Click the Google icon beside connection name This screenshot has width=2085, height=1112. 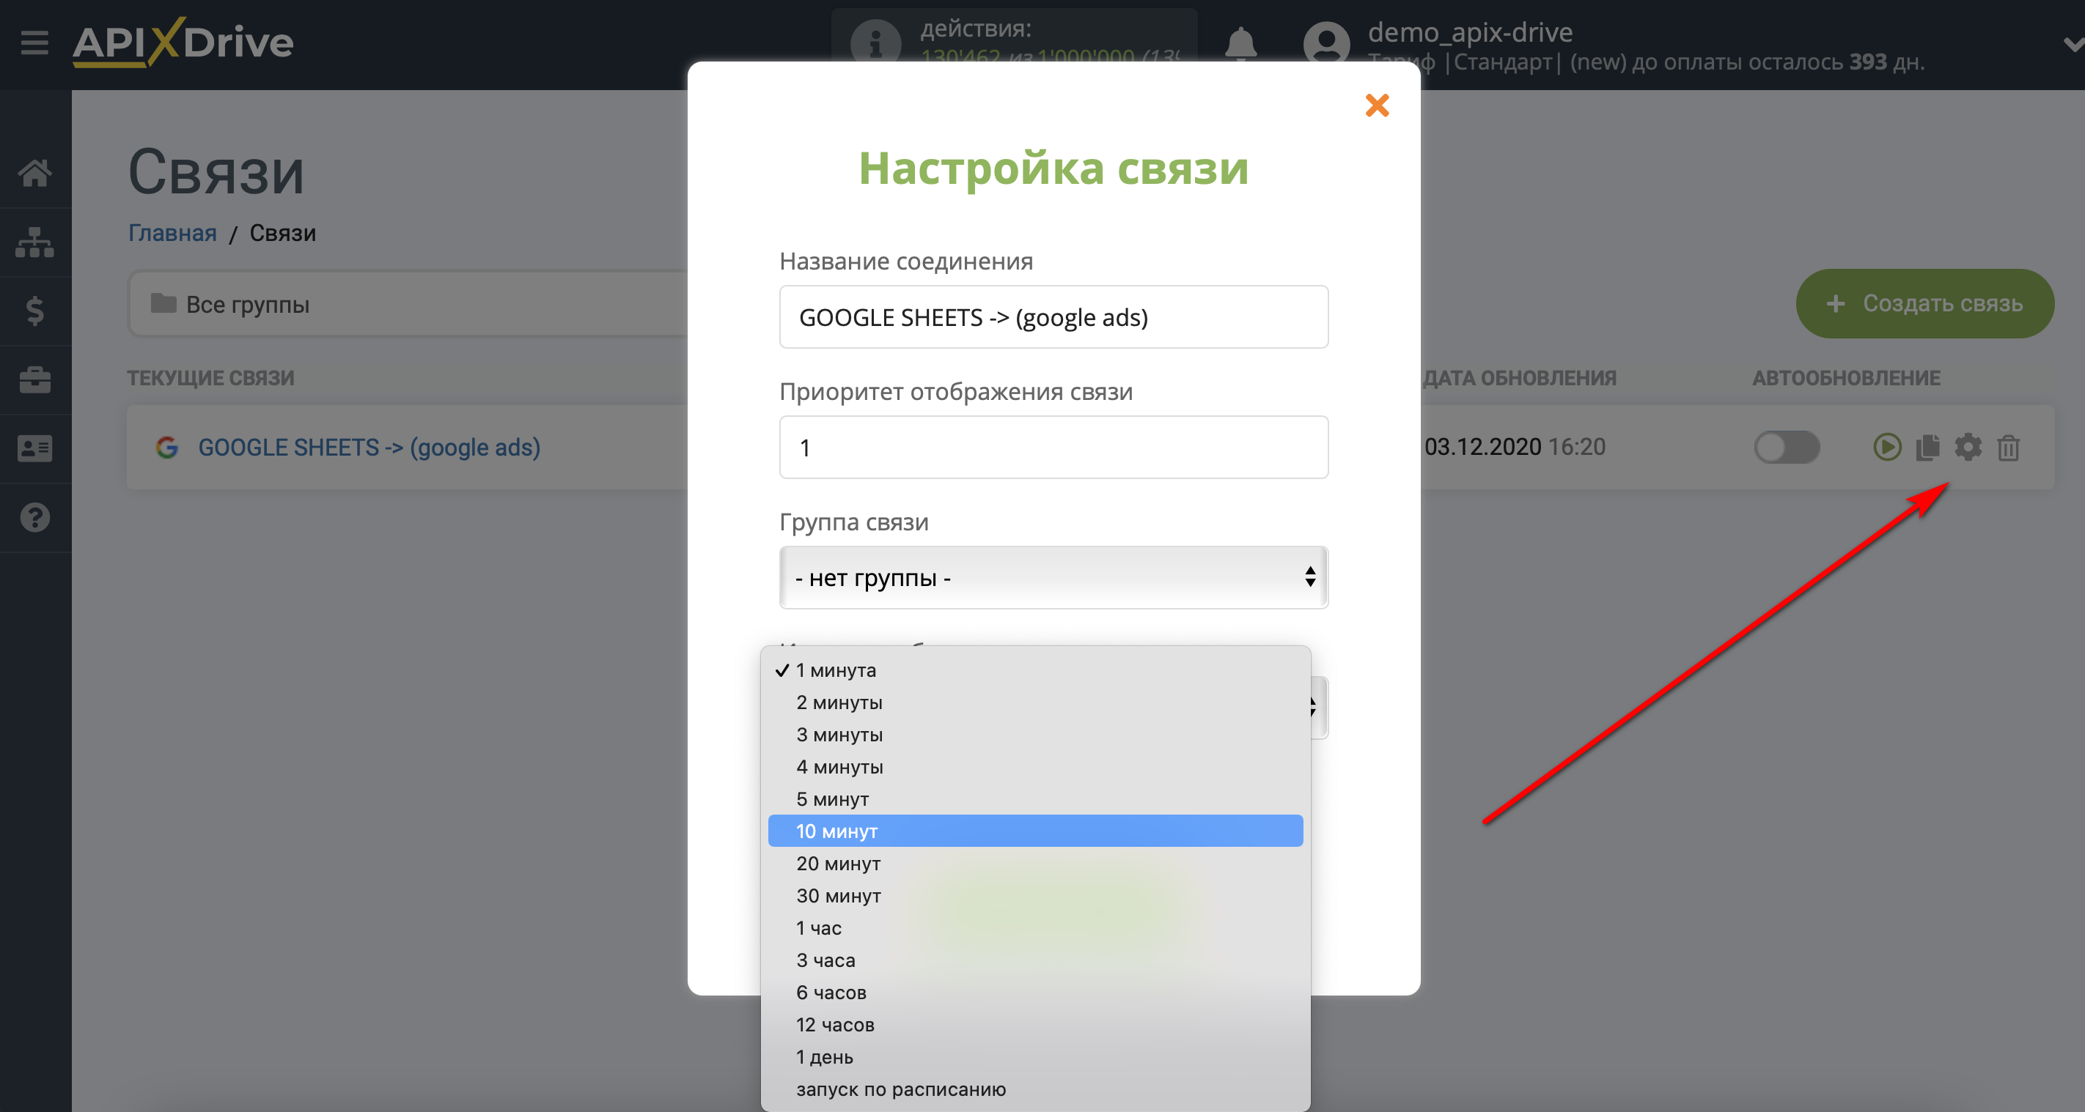pyautogui.click(x=166, y=448)
